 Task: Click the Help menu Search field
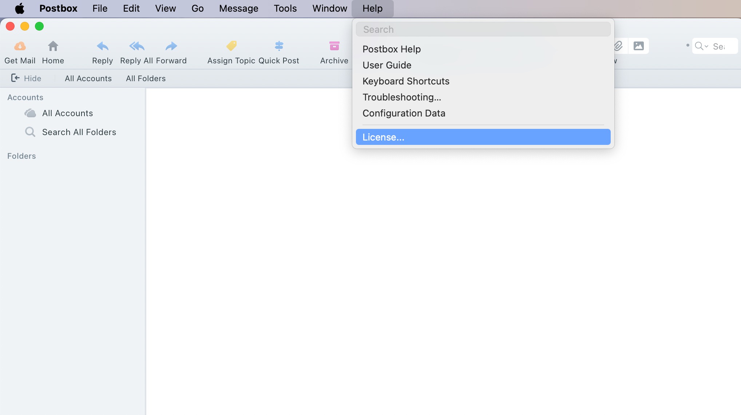click(x=483, y=29)
